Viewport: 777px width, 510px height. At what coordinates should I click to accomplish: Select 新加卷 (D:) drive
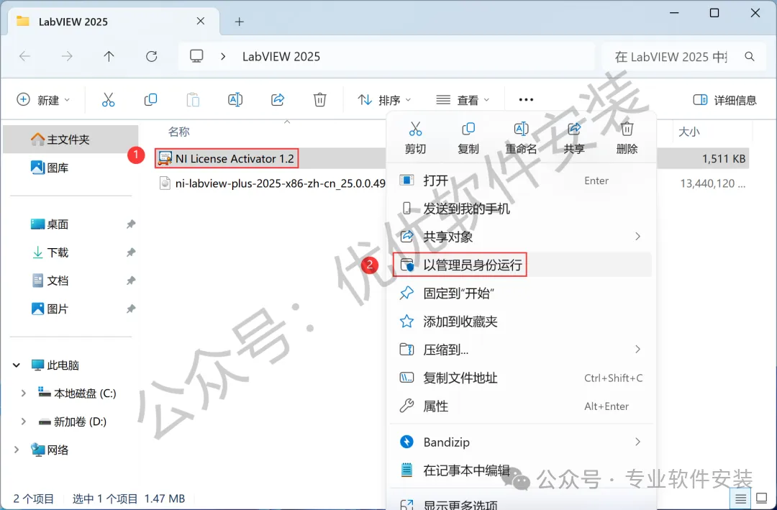pyautogui.click(x=73, y=422)
